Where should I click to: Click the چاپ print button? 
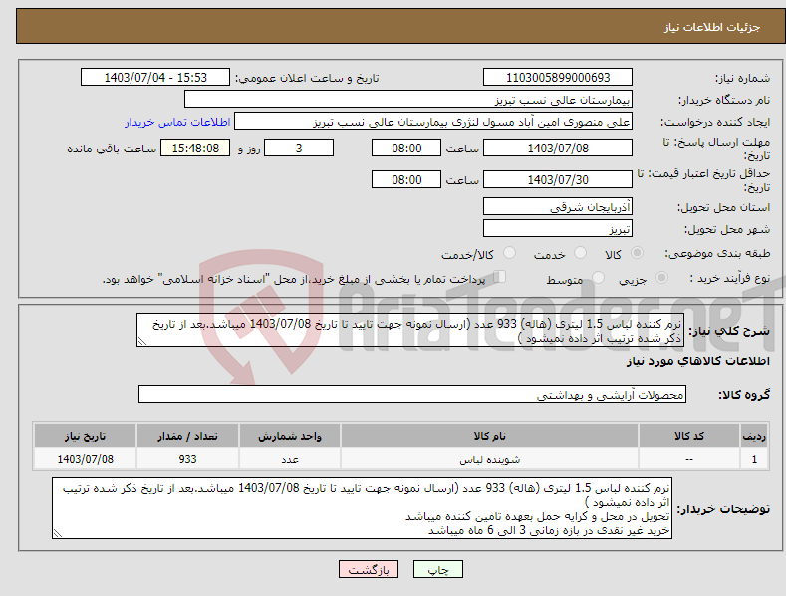click(438, 570)
